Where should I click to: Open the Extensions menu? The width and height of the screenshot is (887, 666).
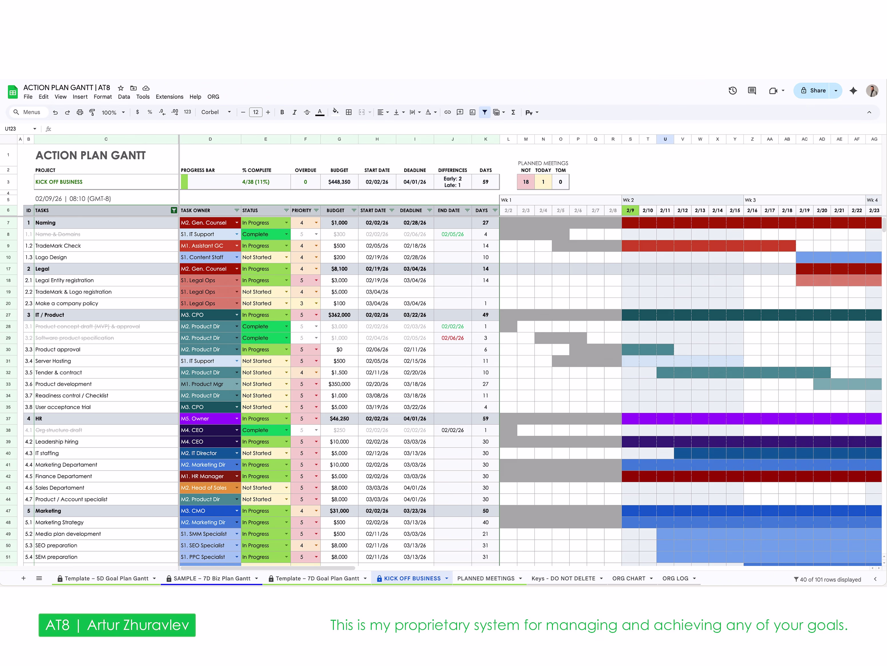click(169, 97)
